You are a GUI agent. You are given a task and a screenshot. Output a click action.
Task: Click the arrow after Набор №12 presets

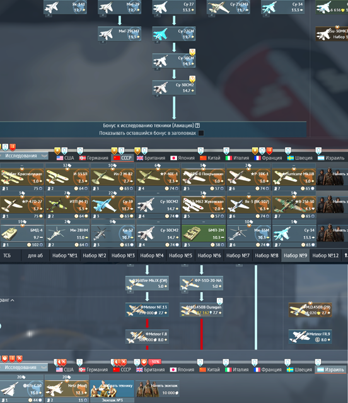(345, 255)
